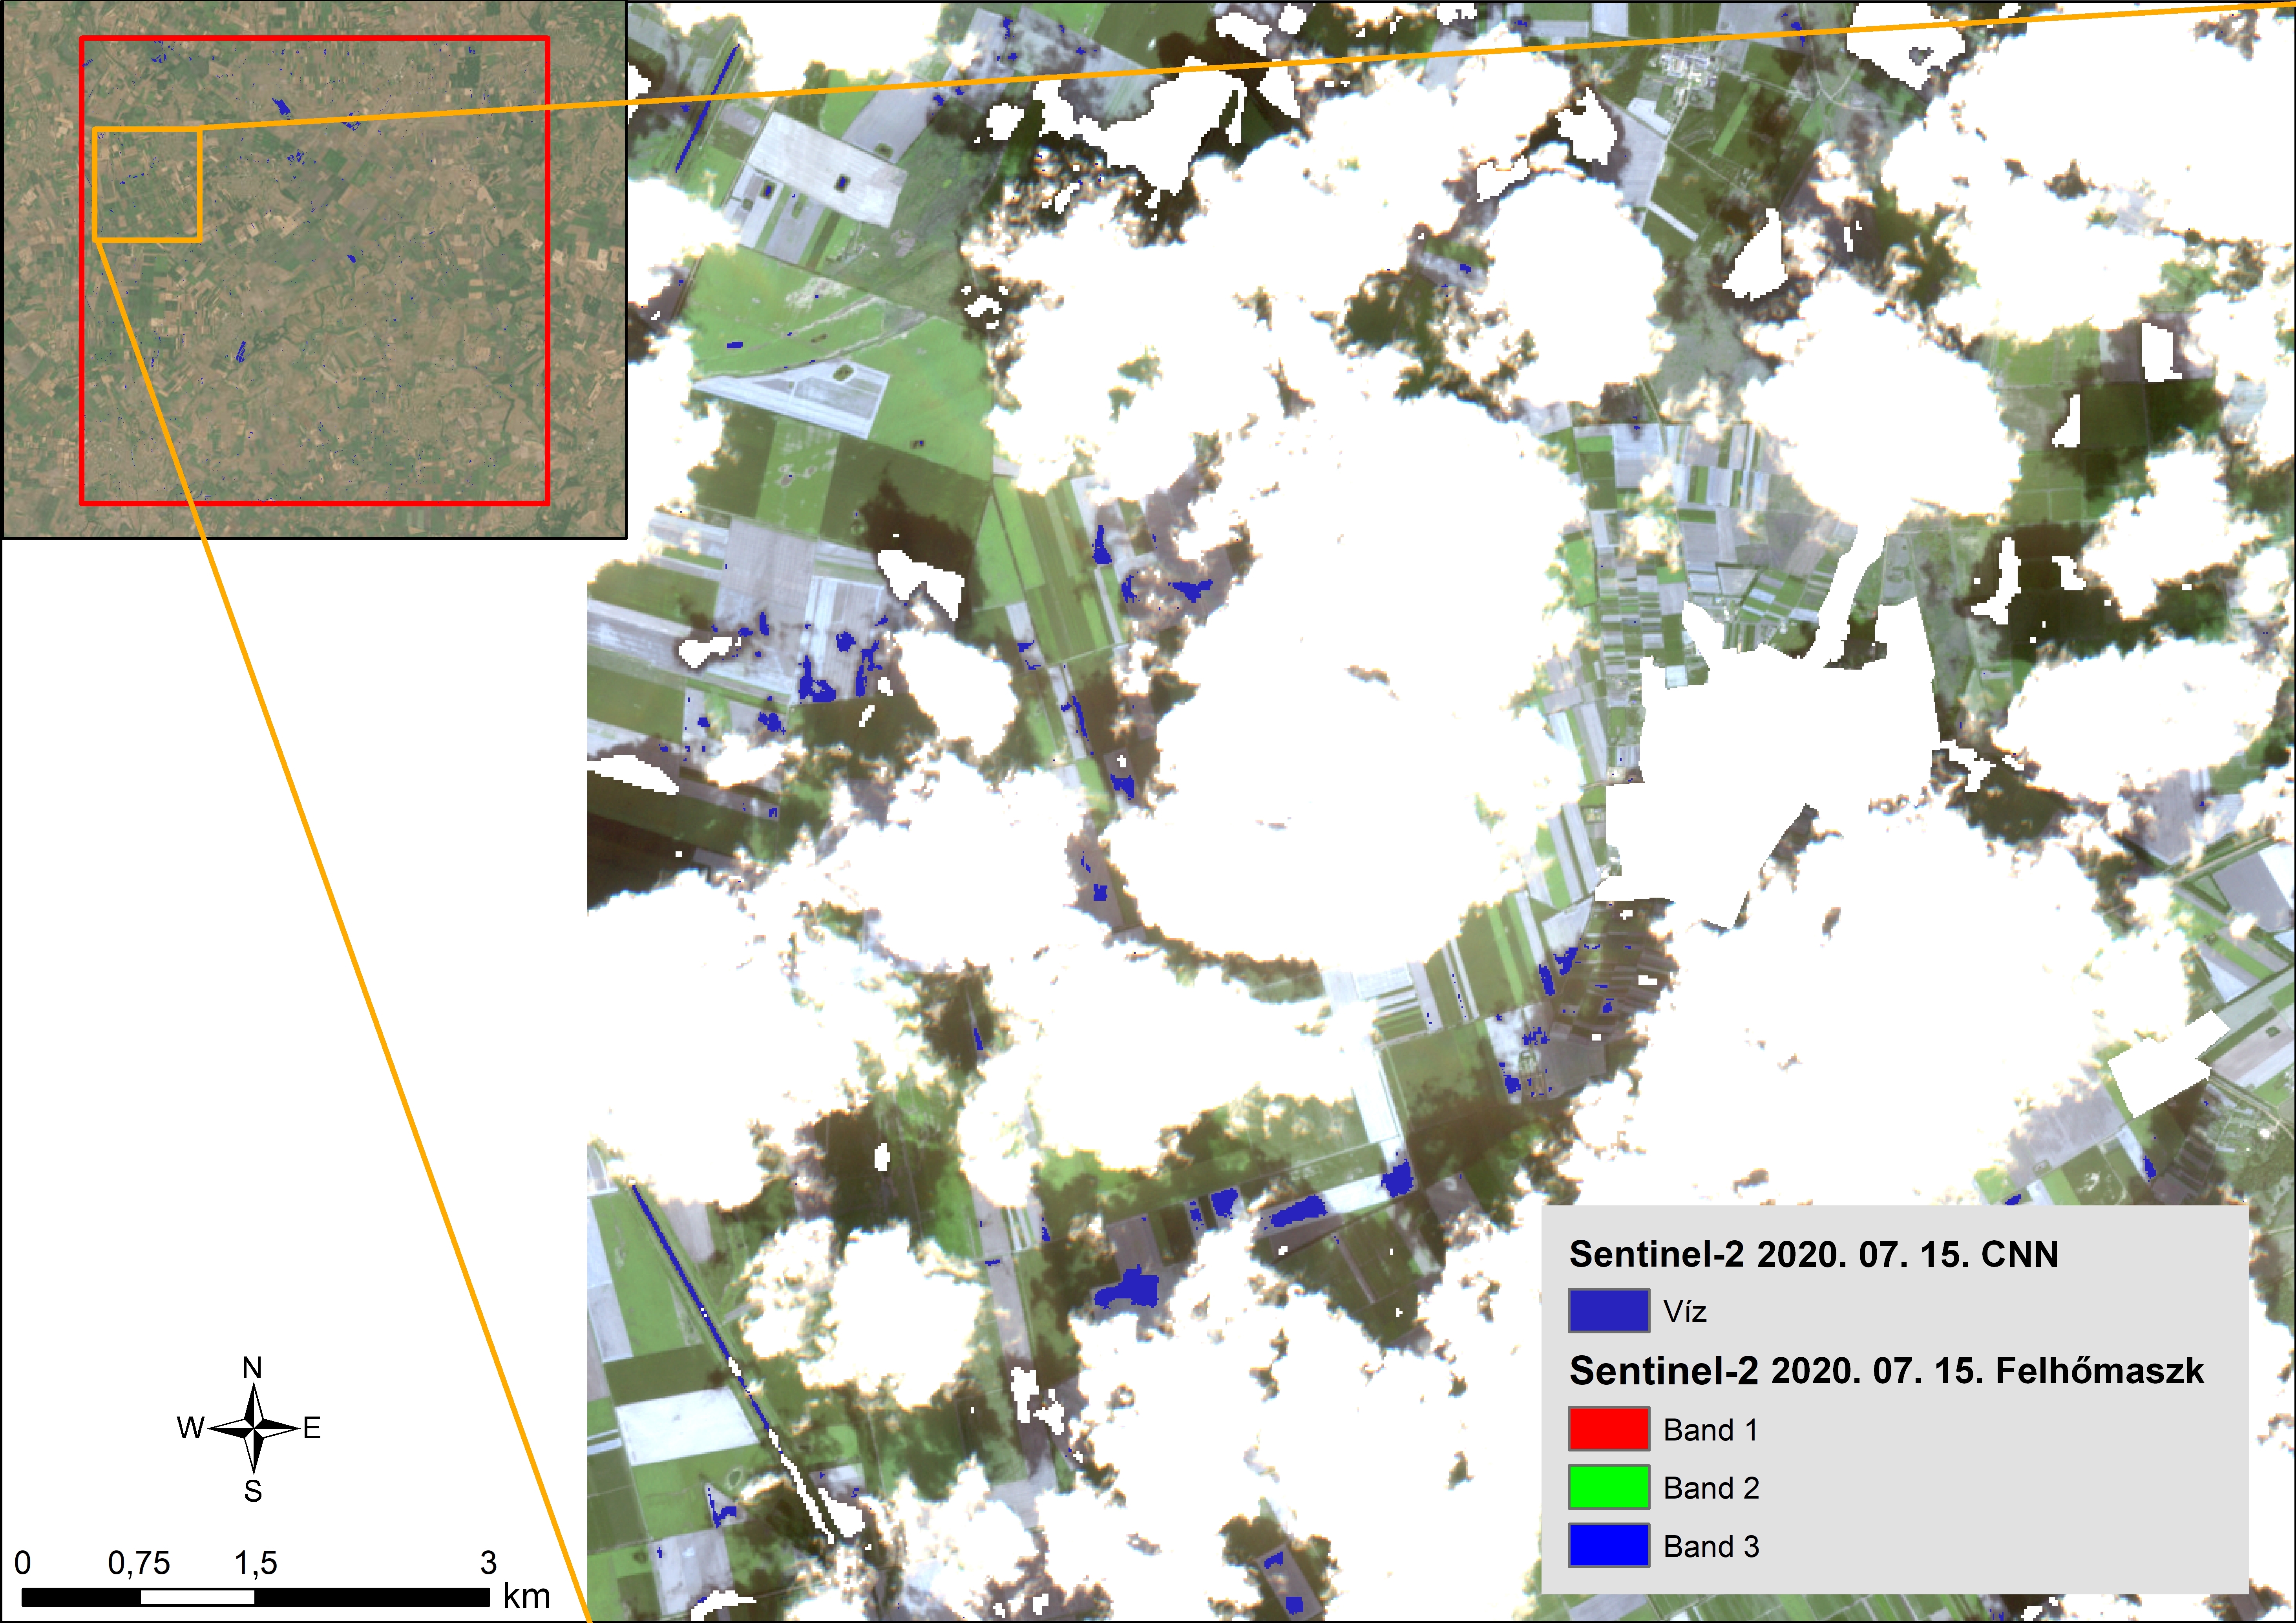Click the 'W' compass label

[x=191, y=1428]
